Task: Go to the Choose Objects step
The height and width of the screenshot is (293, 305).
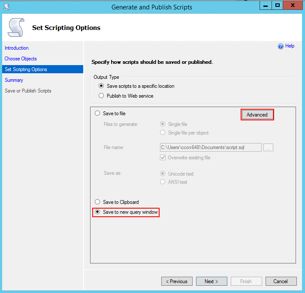Action: point(21,59)
